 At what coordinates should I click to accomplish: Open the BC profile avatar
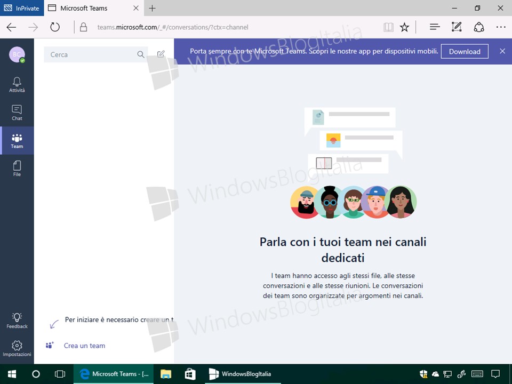tap(17, 54)
